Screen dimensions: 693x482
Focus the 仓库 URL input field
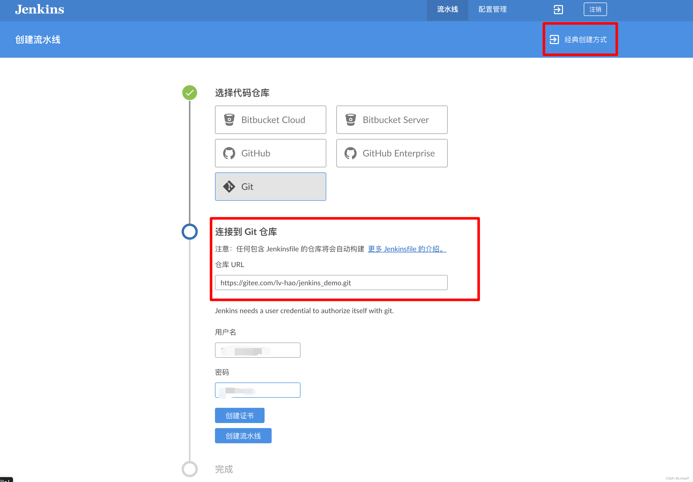[331, 283]
